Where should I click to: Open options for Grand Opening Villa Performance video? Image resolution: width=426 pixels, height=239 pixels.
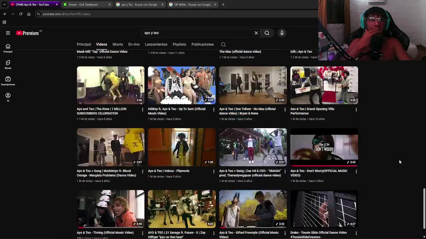pos(356,110)
